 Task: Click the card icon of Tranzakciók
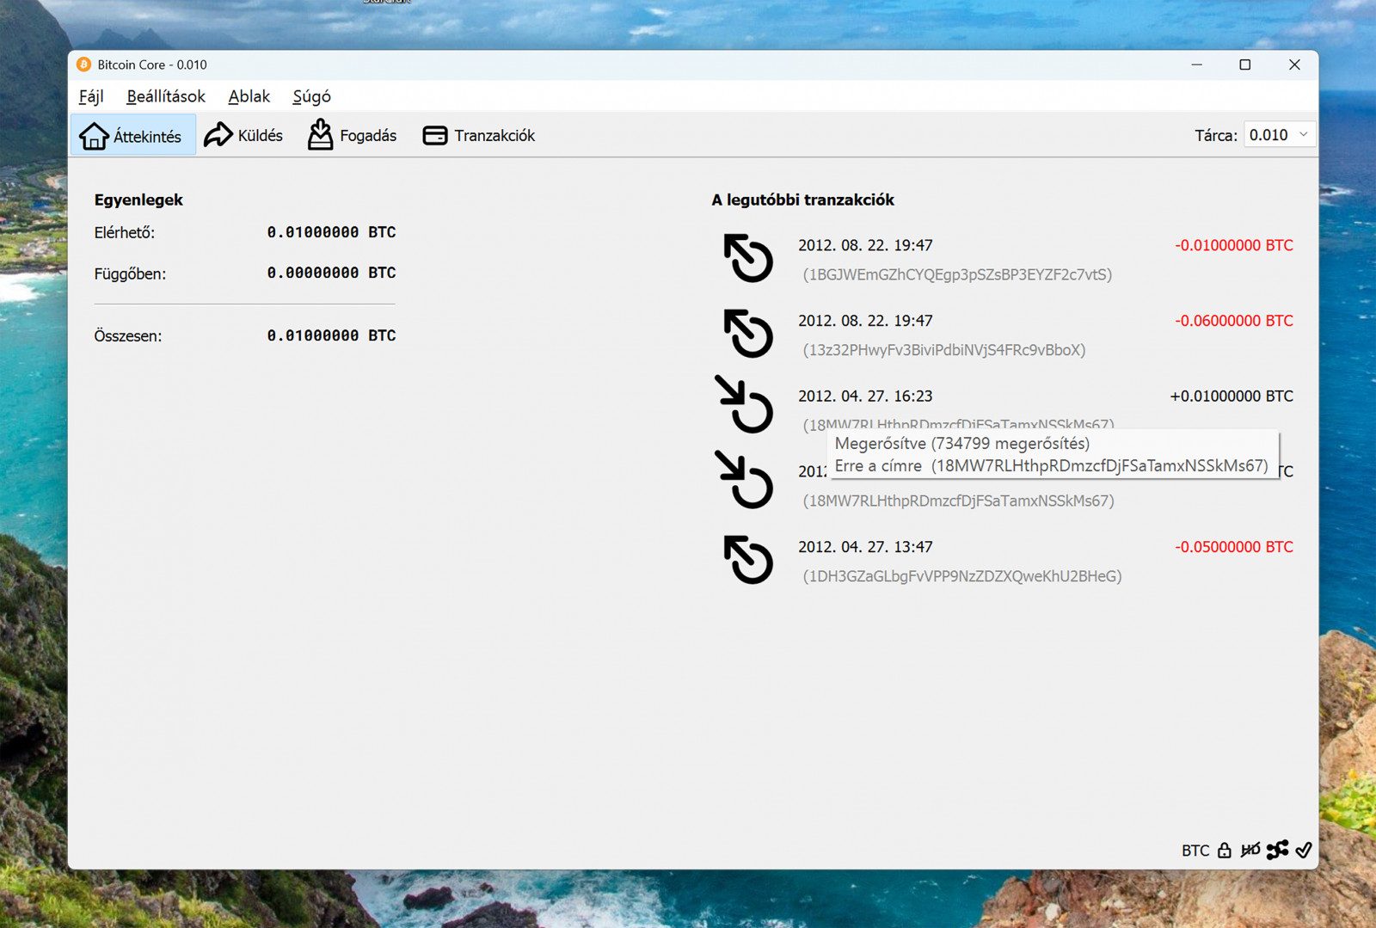click(x=435, y=135)
